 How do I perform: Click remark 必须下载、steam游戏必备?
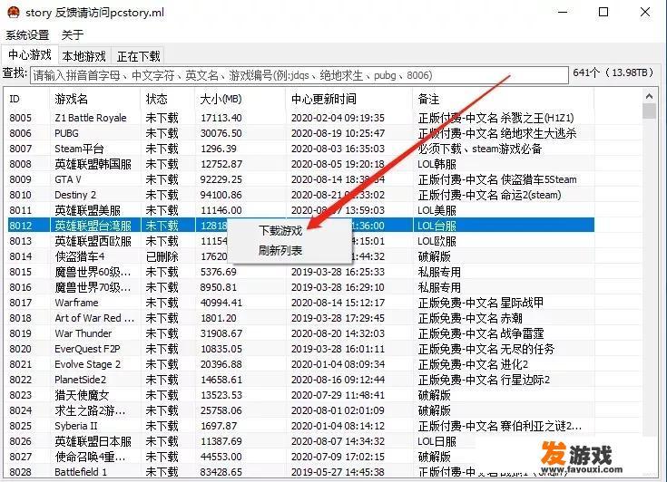pos(480,149)
